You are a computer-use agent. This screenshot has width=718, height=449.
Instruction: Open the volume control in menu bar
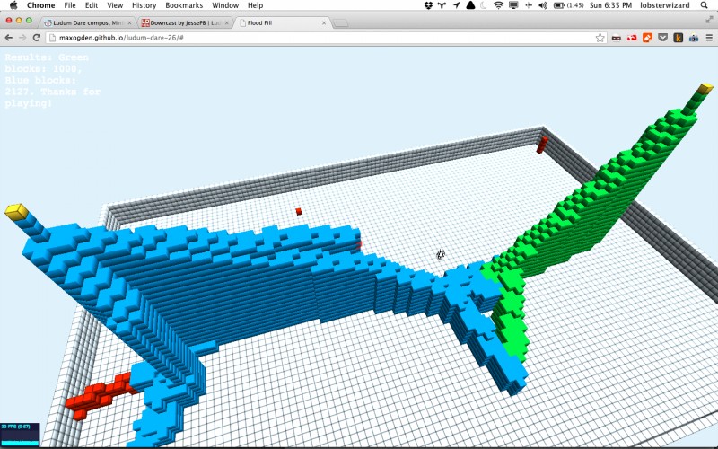point(543,5)
